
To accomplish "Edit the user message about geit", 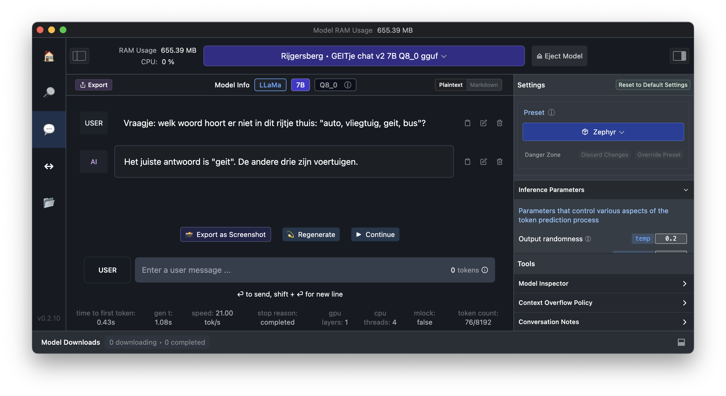I will (x=483, y=123).
